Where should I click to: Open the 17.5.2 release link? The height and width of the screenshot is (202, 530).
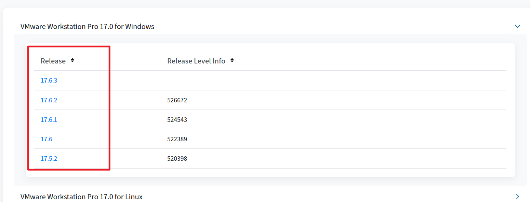pos(49,158)
